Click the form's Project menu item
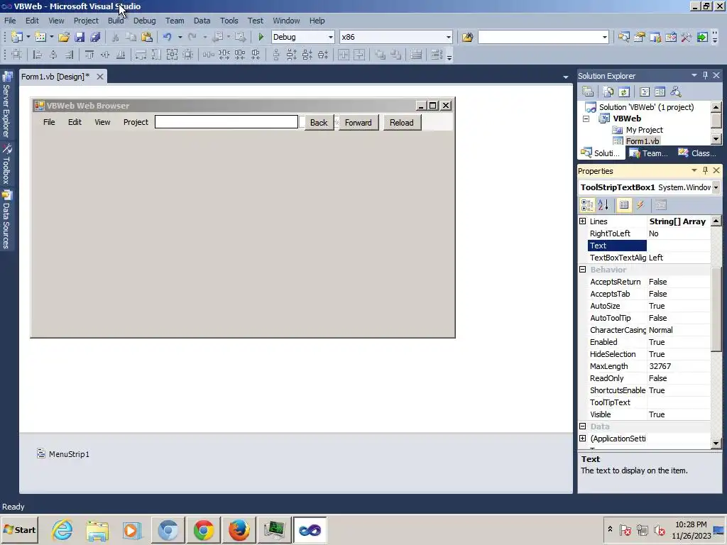The image size is (727, 545). tap(136, 122)
